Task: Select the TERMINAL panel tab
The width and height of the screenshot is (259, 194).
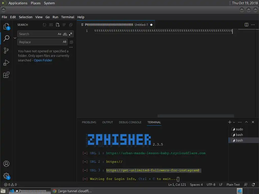Action: (x=154, y=122)
